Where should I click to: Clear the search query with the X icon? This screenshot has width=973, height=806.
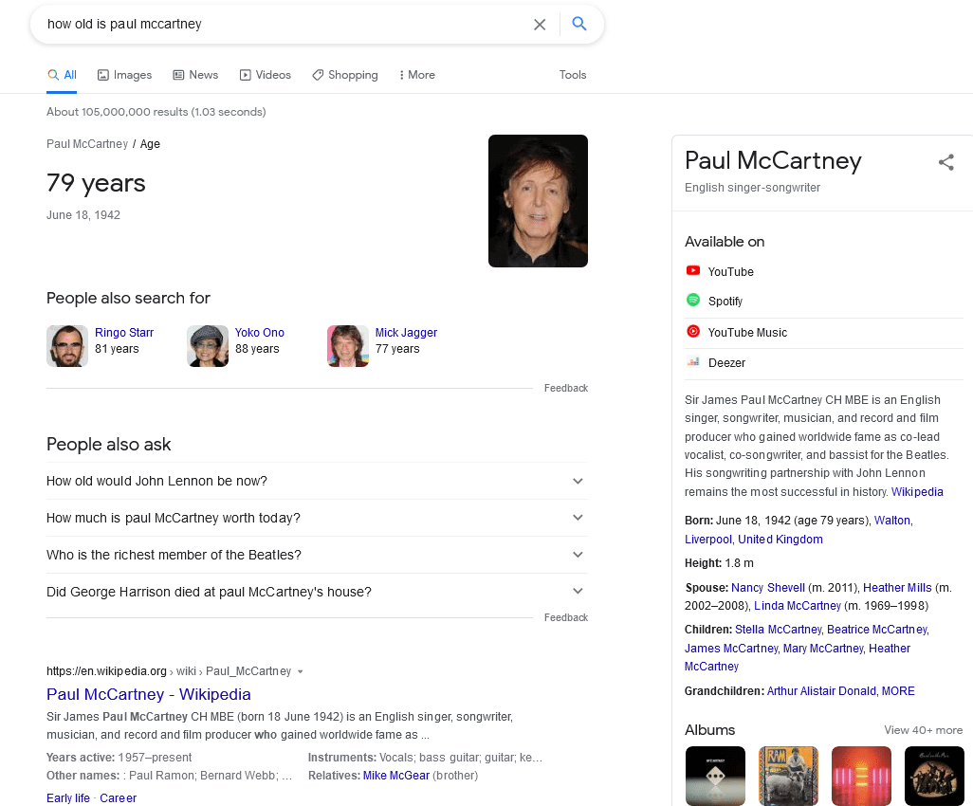tap(540, 25)
